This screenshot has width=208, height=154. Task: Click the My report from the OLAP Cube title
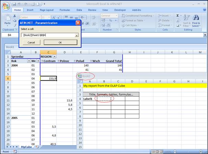tap(104, 86)
